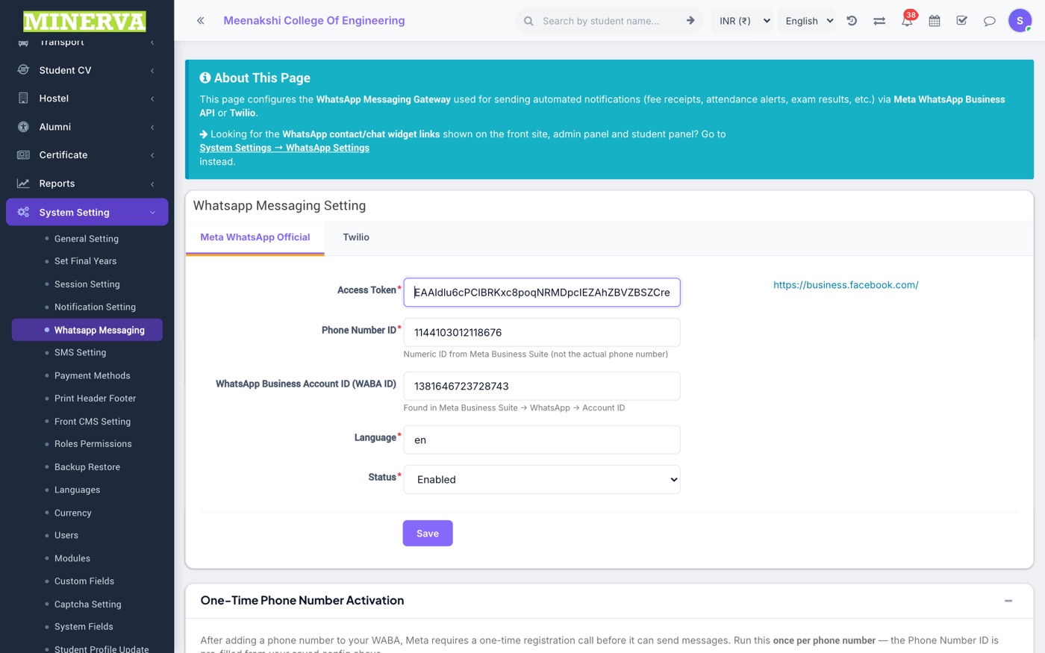Open Languages in sidebar
The height and width of the screenshot is (653, 1045).
pos(78,490)
